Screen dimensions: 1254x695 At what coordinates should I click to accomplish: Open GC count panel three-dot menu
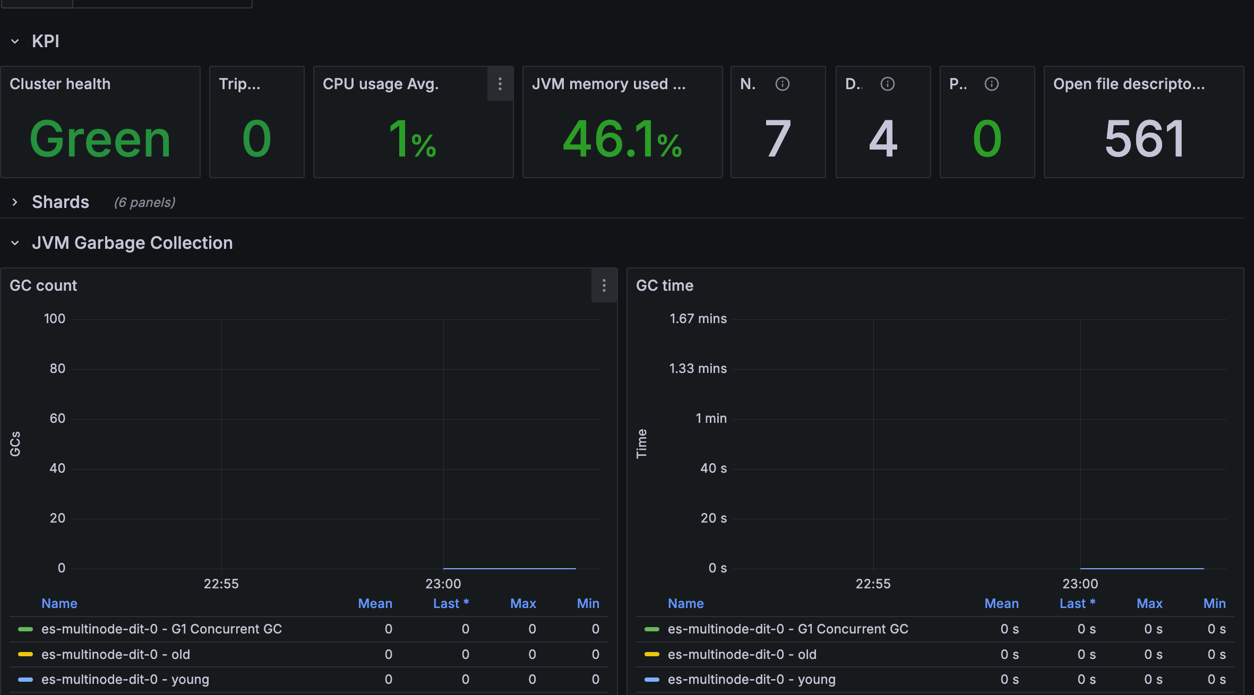(604, 285)
